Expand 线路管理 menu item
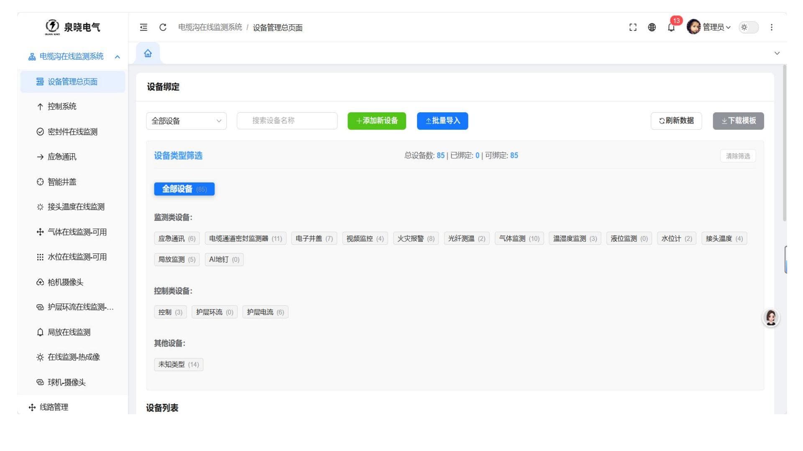The height and width of the screenshot is (451, 803). tap(73, 407)
